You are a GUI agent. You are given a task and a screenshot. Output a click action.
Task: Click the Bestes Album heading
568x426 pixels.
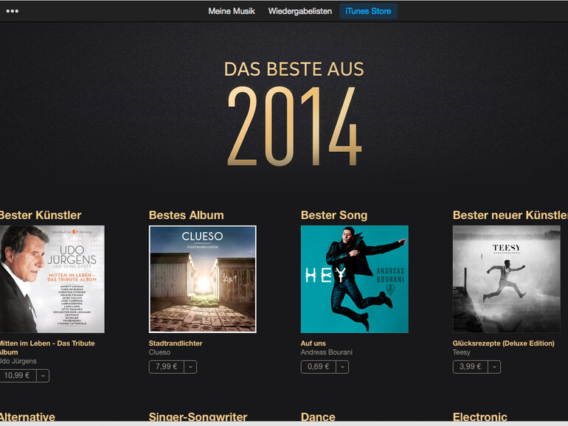pos(186,215)
